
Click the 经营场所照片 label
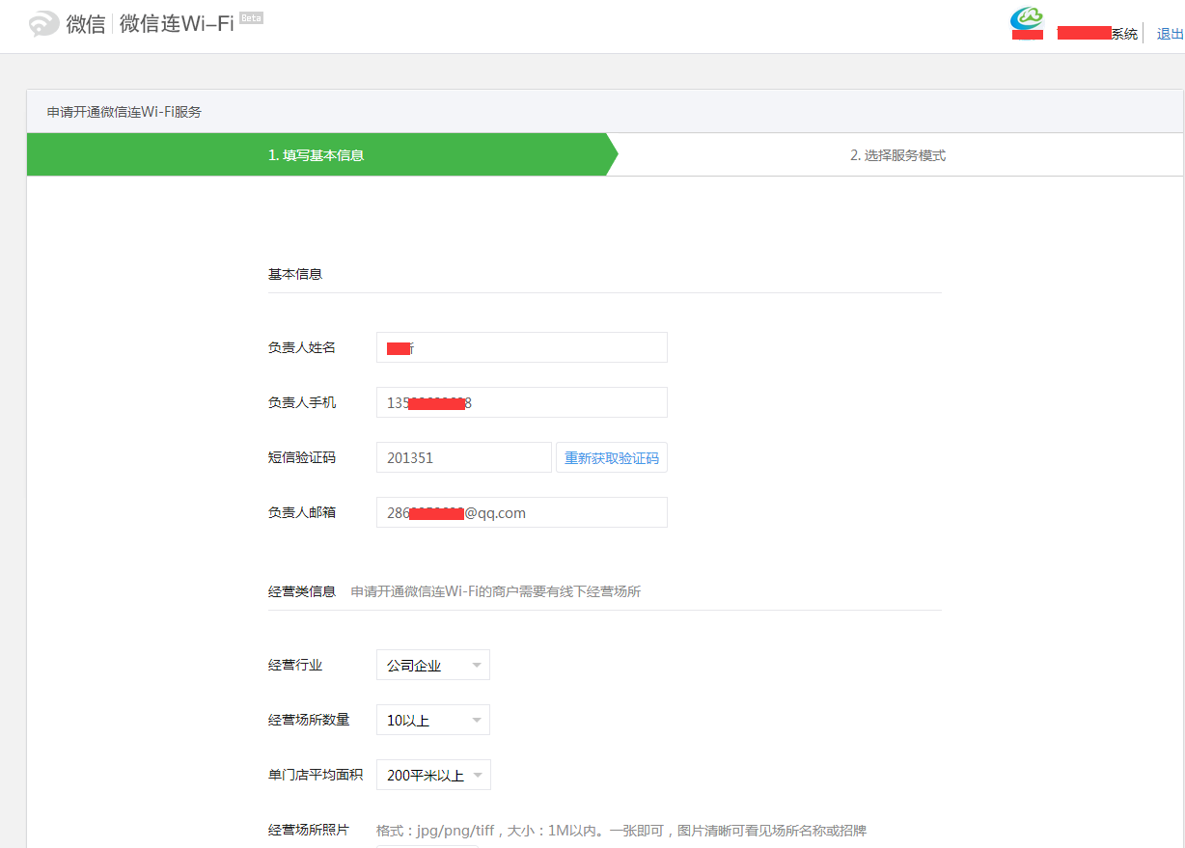point(309,830)
